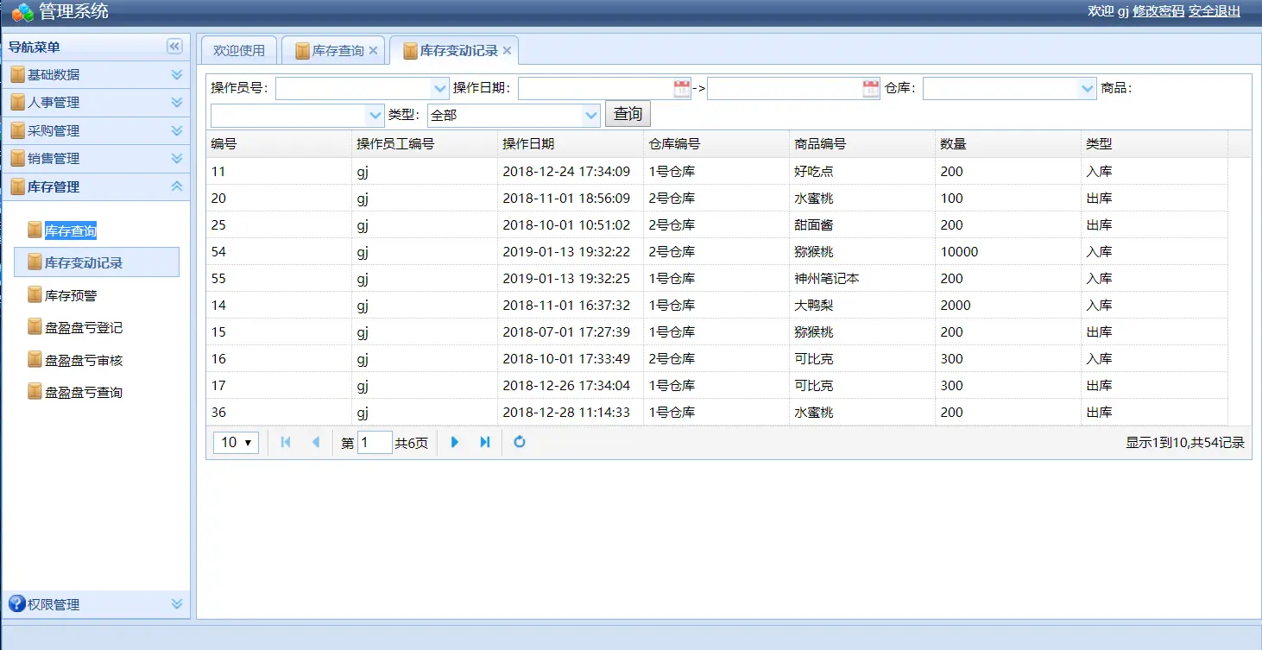Expand the 人事管理 section
The width and height of the screenshot is (1262, 650).
coord(177,103)
